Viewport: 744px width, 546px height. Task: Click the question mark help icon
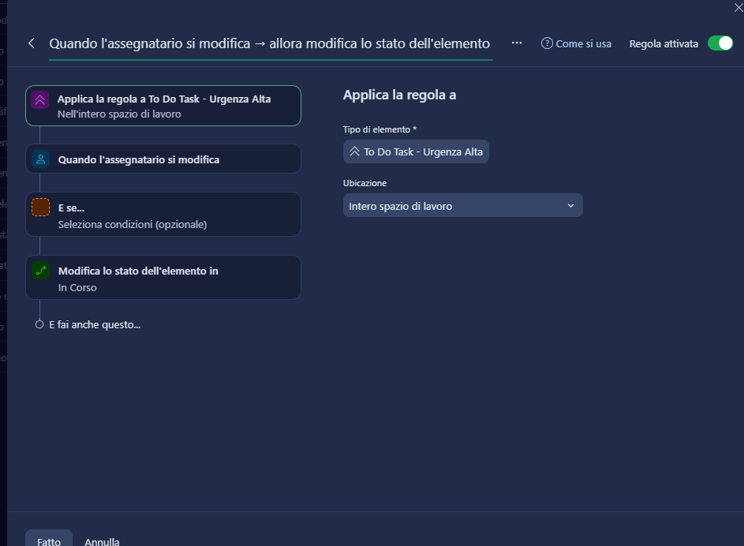[547, 43]
